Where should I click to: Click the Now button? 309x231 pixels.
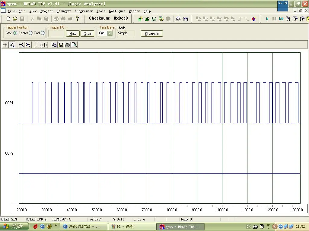click(73, 34)
